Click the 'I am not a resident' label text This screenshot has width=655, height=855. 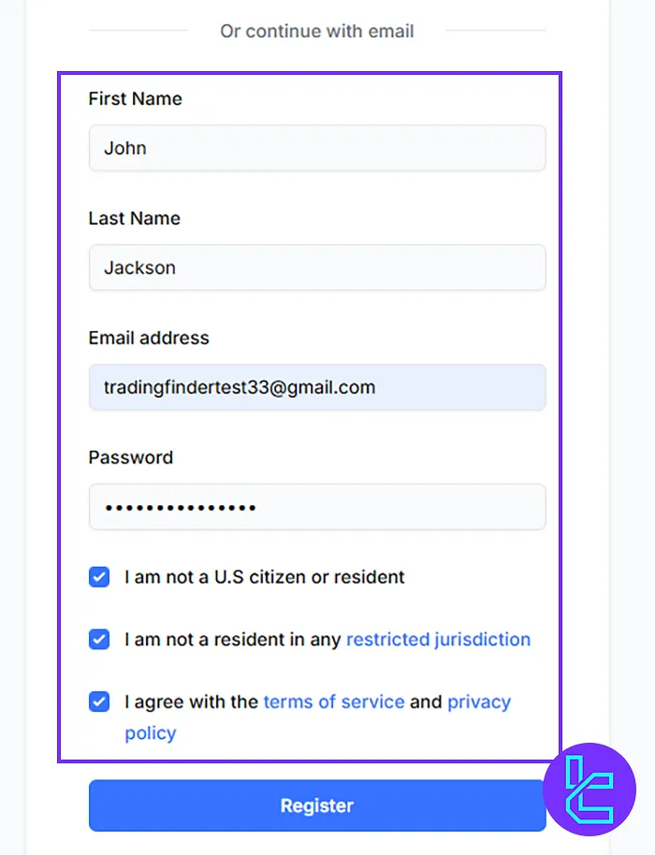tap(233, 639)
